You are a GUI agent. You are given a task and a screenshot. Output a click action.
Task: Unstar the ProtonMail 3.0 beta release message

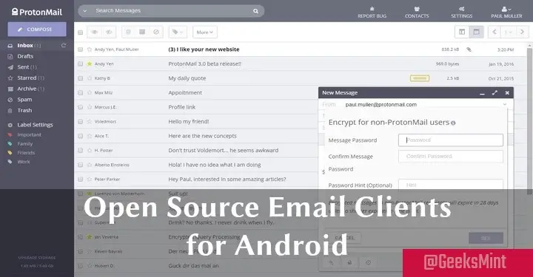click(x=90, y=64)
